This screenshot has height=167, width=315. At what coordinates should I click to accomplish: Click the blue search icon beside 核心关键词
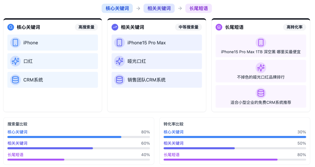pyautogui.click(x=11, y=27)
